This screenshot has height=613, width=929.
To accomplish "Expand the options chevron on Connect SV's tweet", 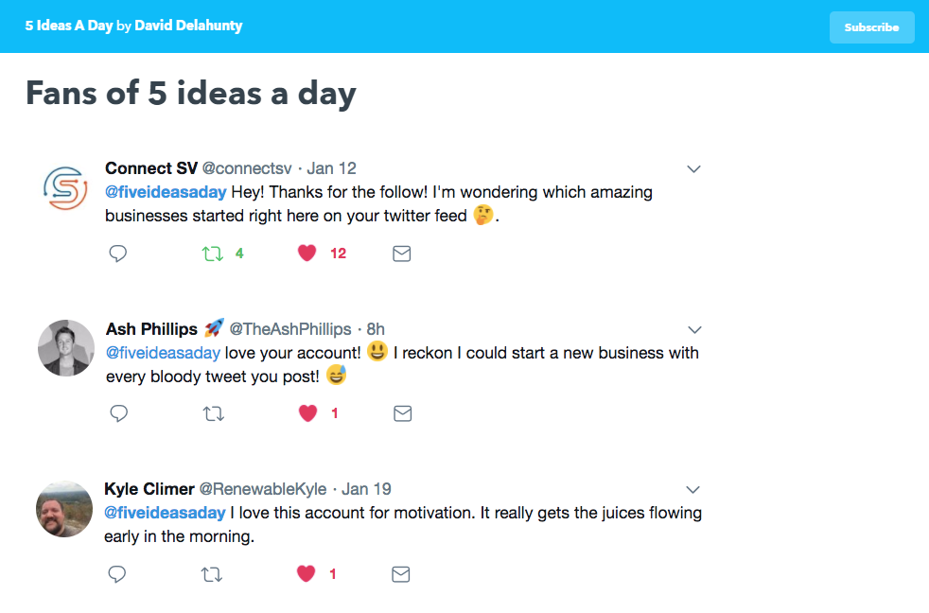I will [693, 168].
